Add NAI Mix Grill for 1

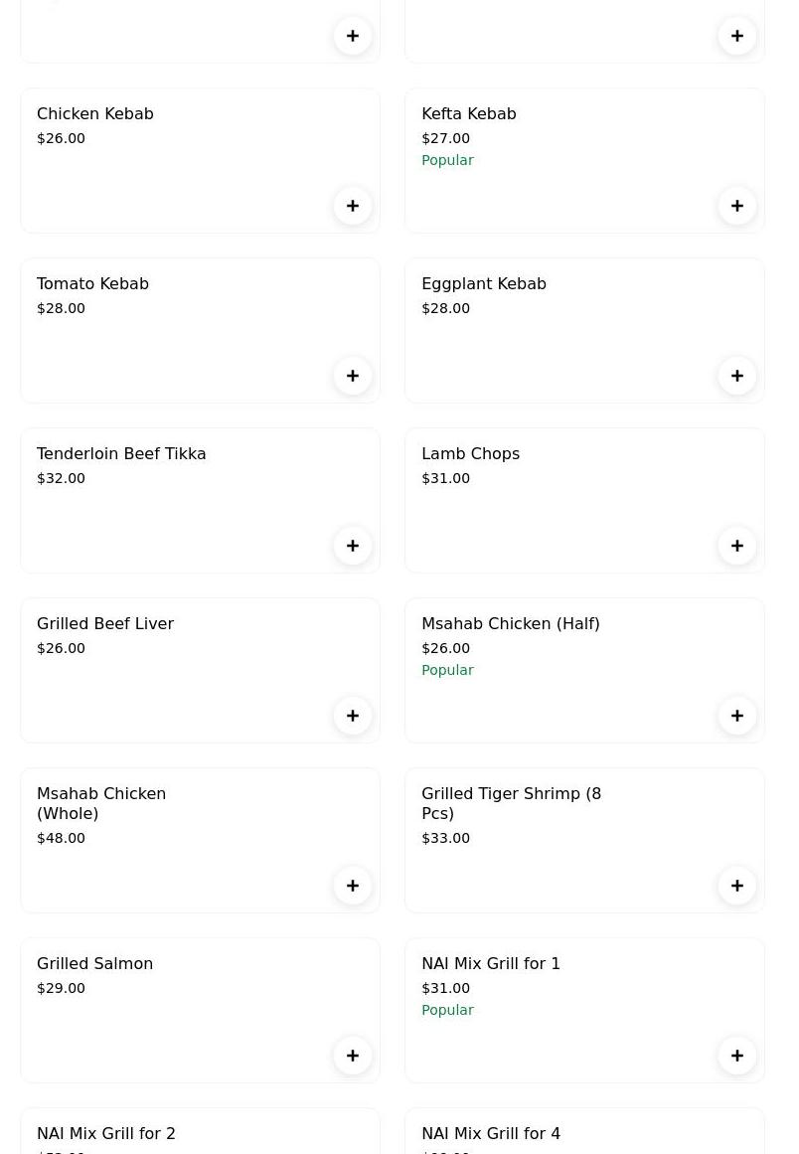[x=737, y=1056]
